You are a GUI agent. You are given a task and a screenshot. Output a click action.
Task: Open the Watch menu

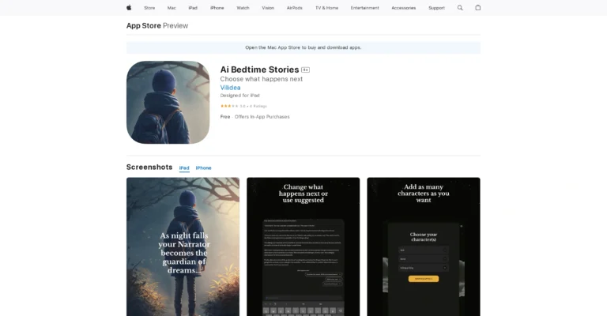[x=243, y=8]
